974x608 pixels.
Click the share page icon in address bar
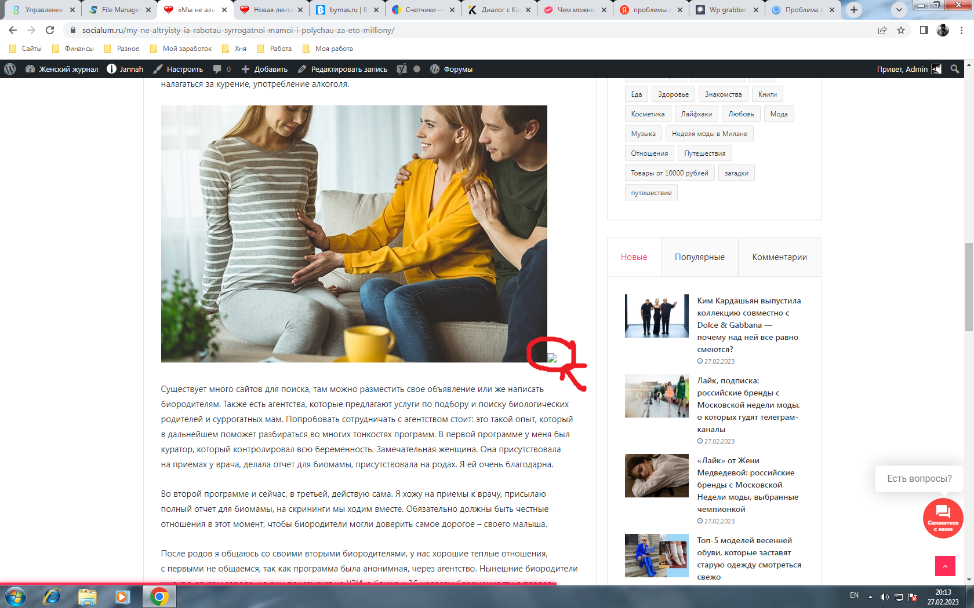pos(882,30)
